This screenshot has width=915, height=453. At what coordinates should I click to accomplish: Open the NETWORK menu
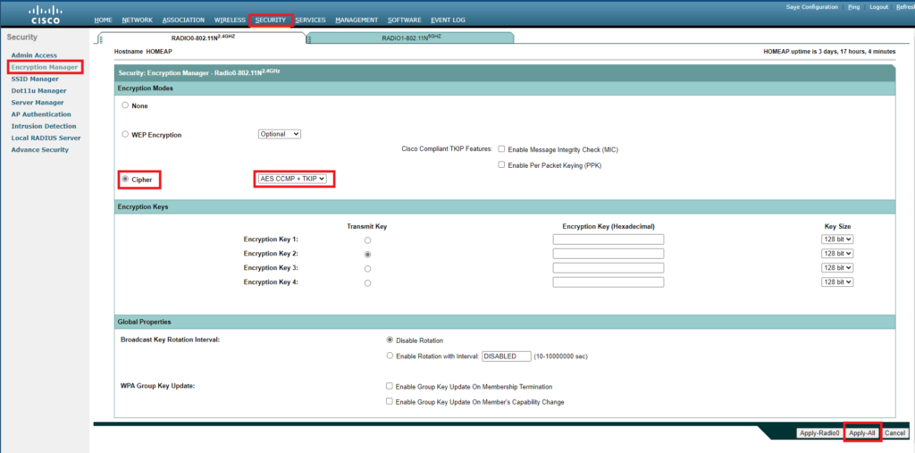coord(137,20)
